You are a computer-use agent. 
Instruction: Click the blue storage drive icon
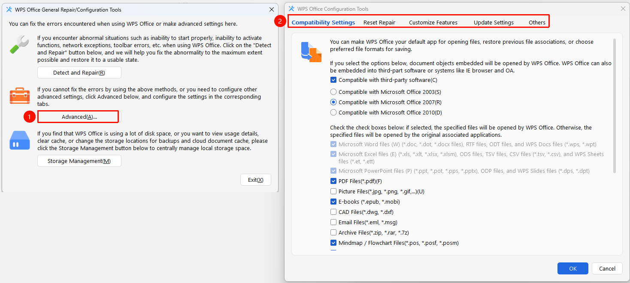pyautogui.click(x=20, y=141)
